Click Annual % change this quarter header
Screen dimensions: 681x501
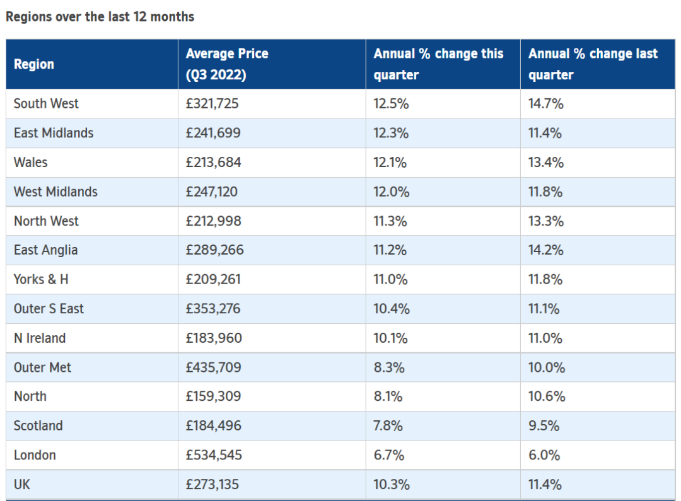(x=438, y=64)
